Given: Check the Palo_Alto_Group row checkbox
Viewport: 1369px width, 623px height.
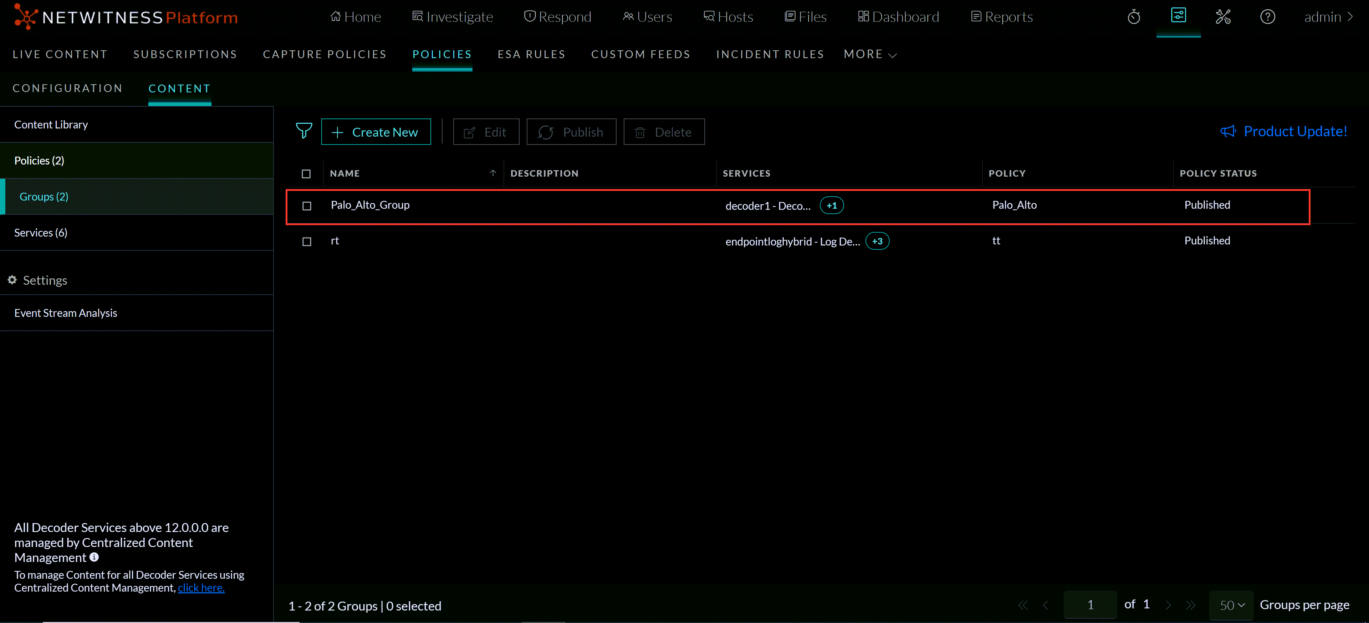Looking at the screenshot, I should click(x=307, y=206).
